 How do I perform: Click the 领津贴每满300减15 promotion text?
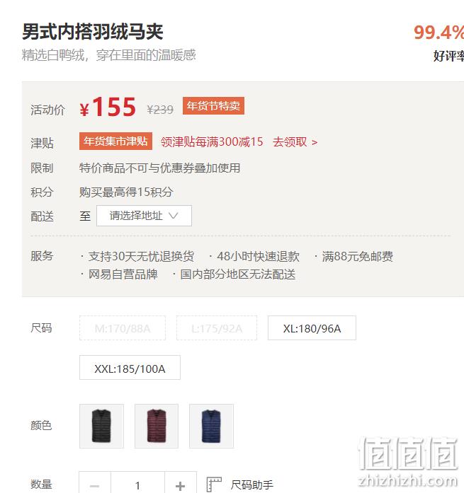point(212,141)
